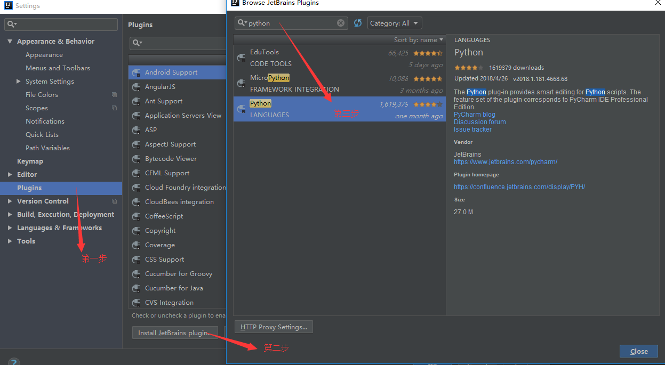Expand the Languages & Frameworks section
Image resolution: width=665 pixels, height=365 pixels.
(10, 228)
